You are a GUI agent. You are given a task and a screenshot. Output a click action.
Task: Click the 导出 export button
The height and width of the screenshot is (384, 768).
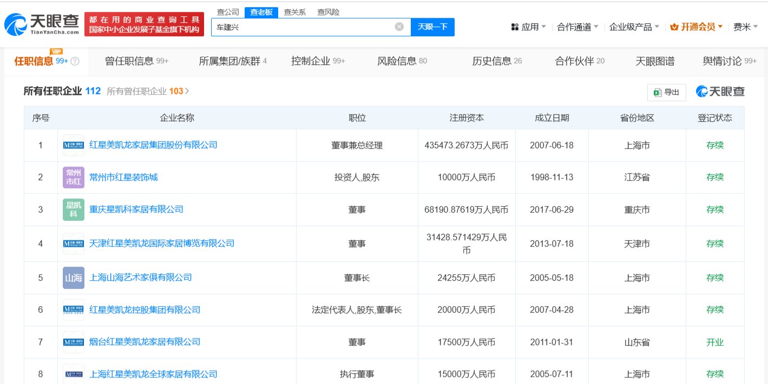[x=666, y=92]
